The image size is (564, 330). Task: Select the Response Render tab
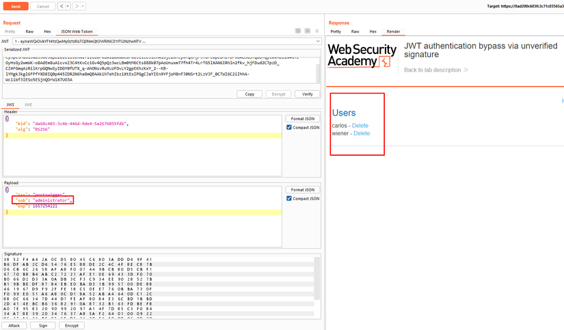click(x=393, y=31)
